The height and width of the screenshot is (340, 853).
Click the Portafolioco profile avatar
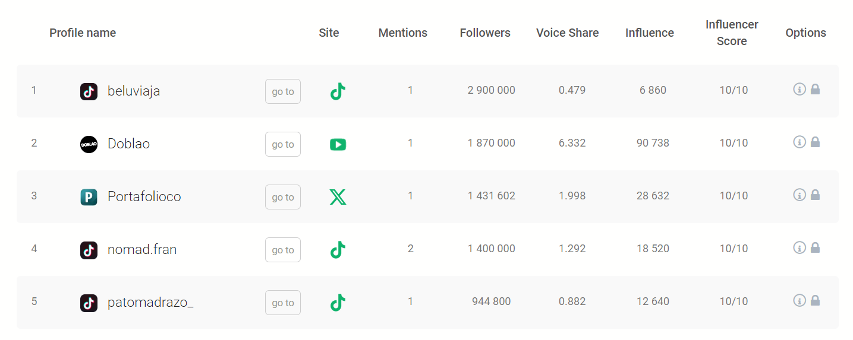(x=89, y=197)
